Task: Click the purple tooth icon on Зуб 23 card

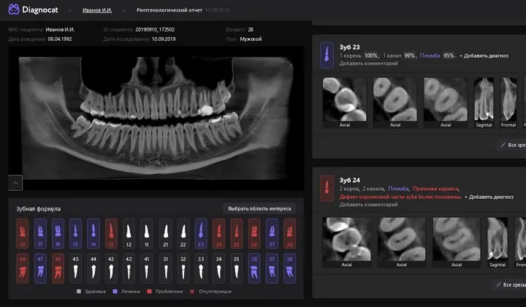Action: tap(327, 55)
